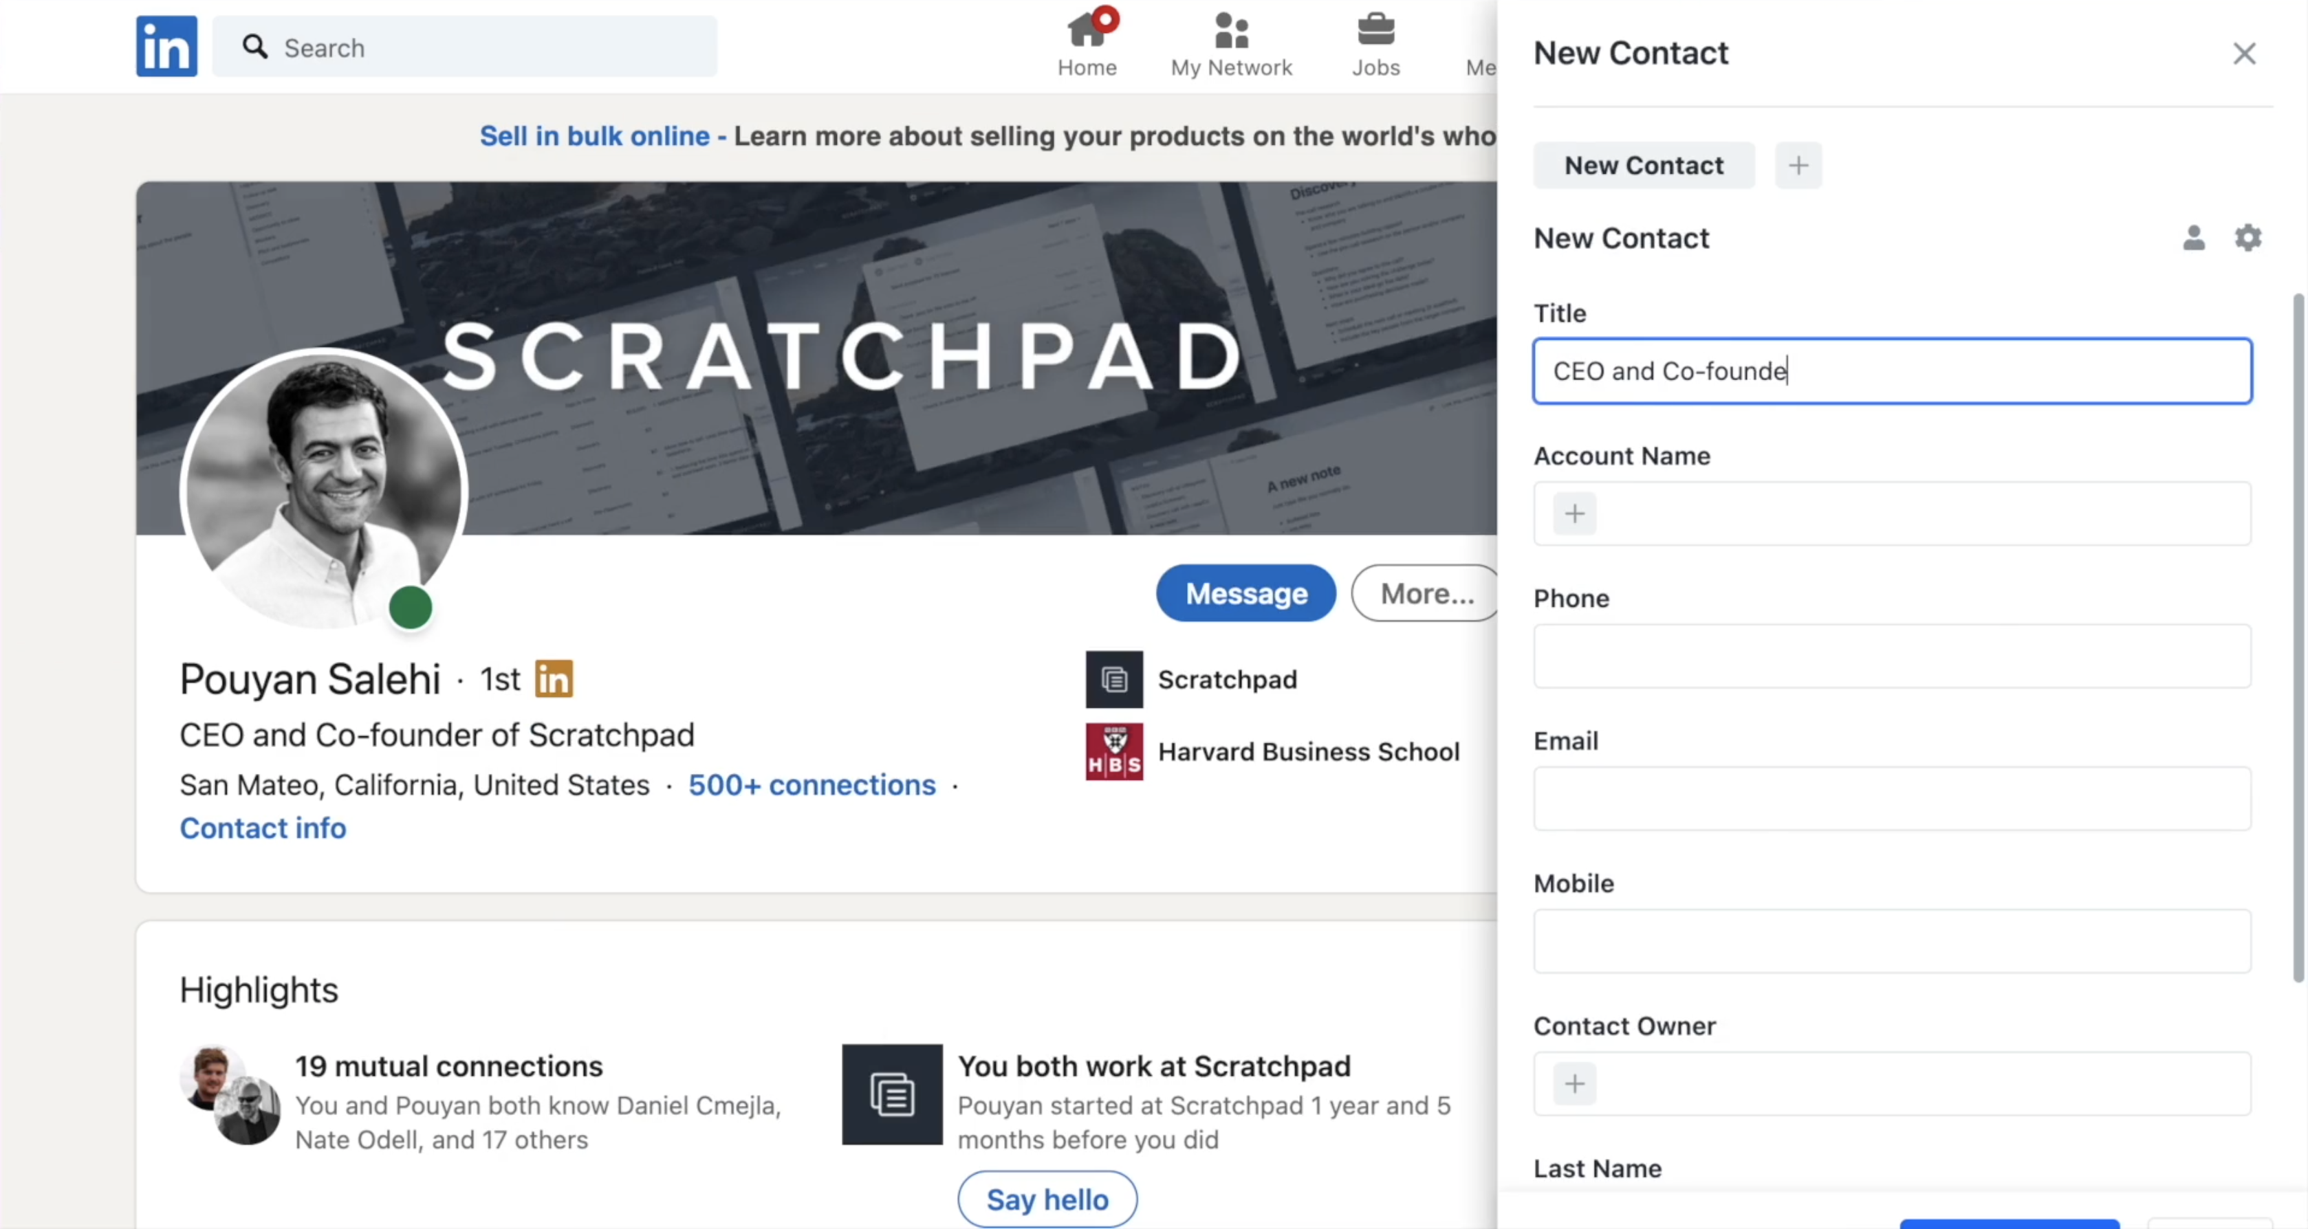Click the Say hello button
Viewport: 2308px width, 1229px height.
point(1047,1199)
